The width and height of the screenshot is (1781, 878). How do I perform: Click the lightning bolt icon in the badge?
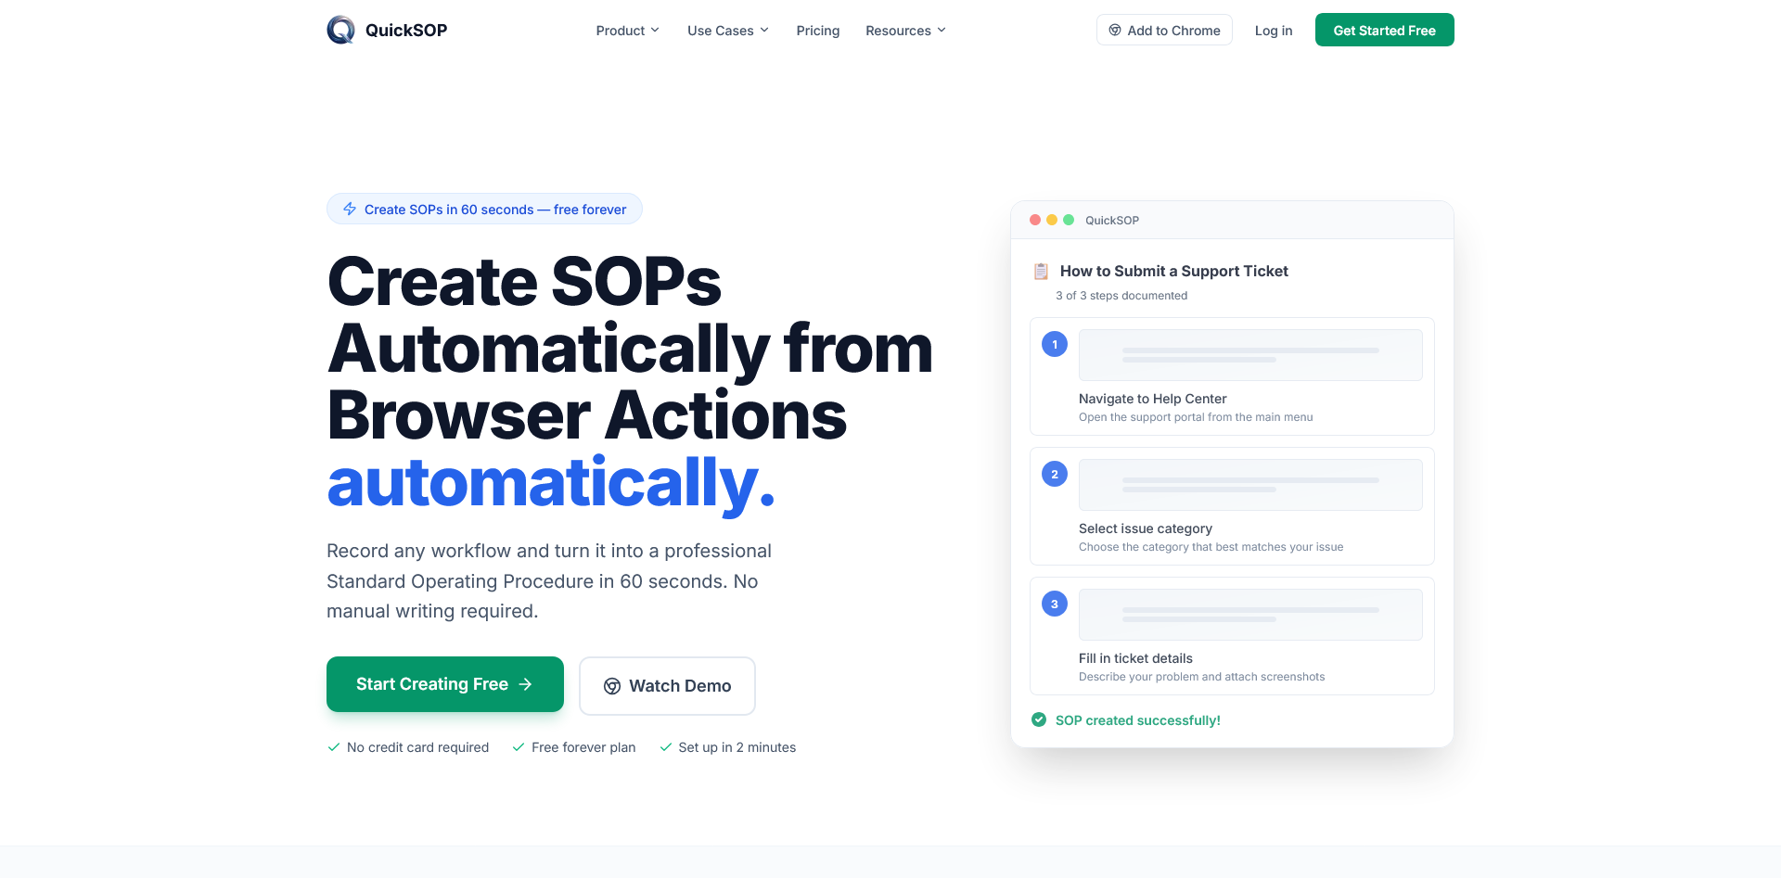(350, 210)
